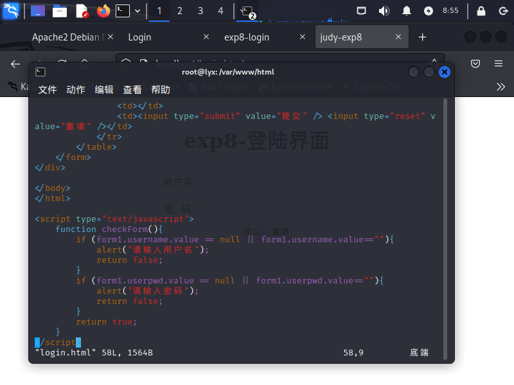514x385 pixels.
Task: Expand the terminal launcher dropdown arrow
Action: point(137,11)
